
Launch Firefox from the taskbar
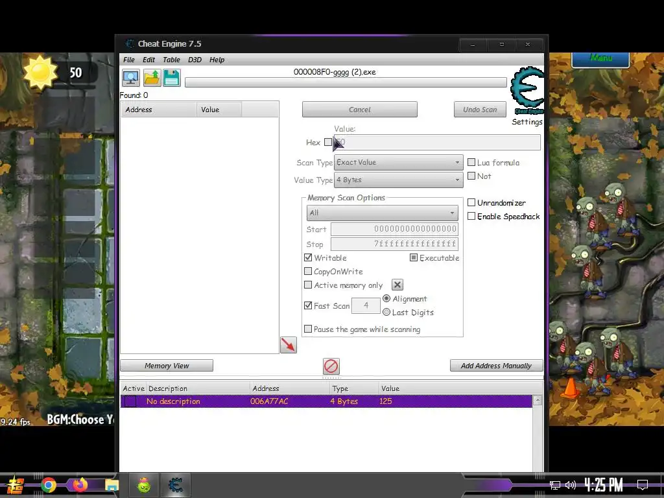(80, 485)
